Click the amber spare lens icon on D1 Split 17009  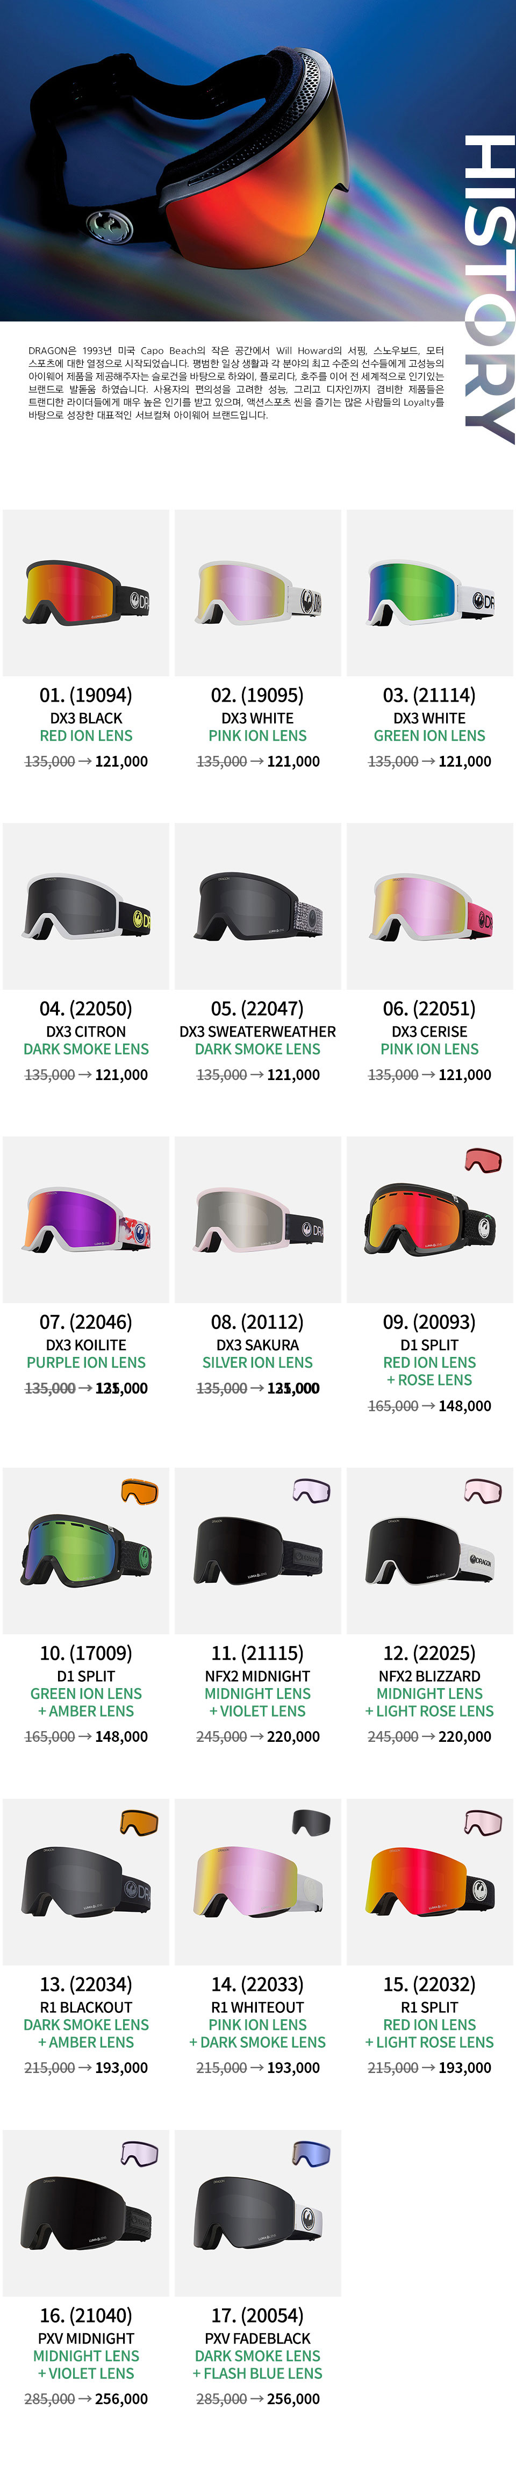[139, 1491]
